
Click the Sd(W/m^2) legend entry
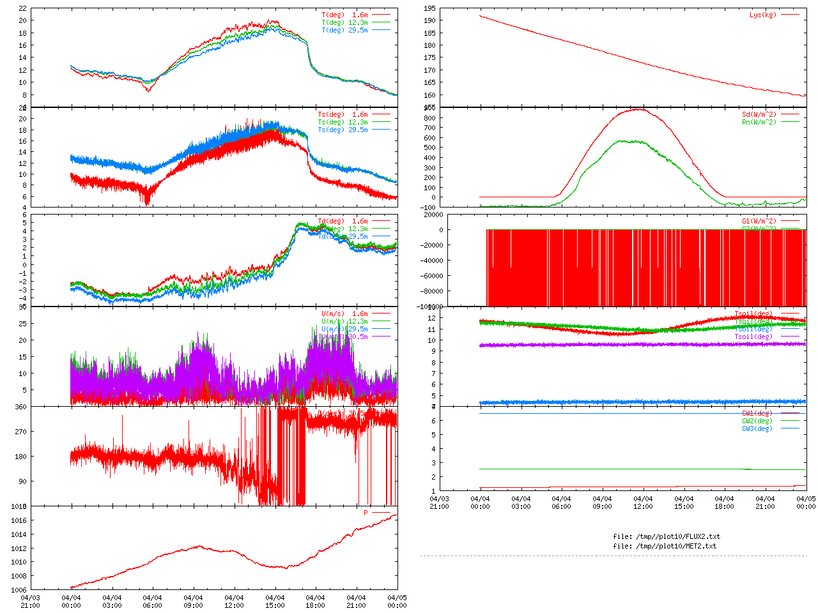point(759,115)
